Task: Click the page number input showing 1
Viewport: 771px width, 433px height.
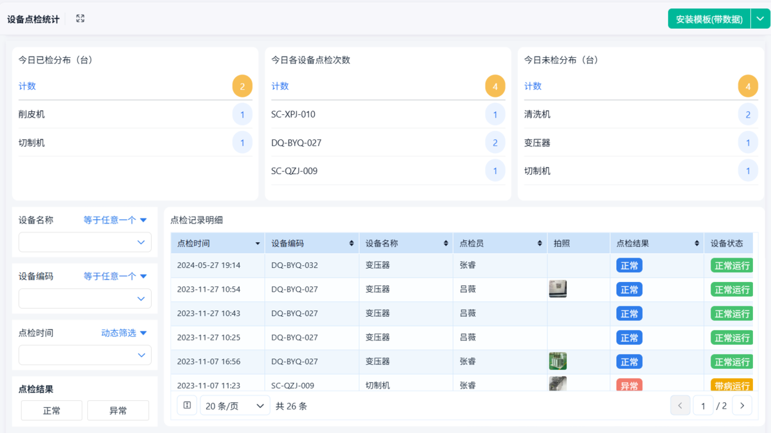Action: click(x=703, y=405)
